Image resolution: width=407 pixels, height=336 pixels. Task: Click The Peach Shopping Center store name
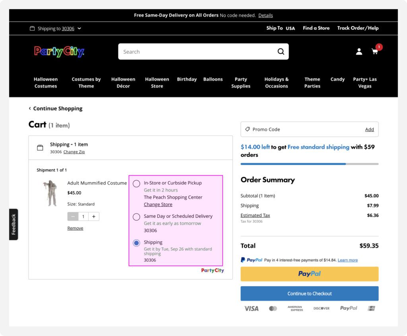coord(173,197)
